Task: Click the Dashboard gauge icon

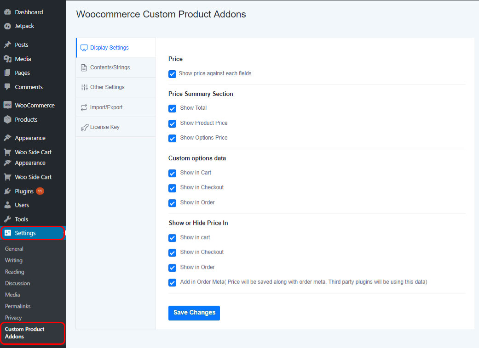Action: [8, 12]
